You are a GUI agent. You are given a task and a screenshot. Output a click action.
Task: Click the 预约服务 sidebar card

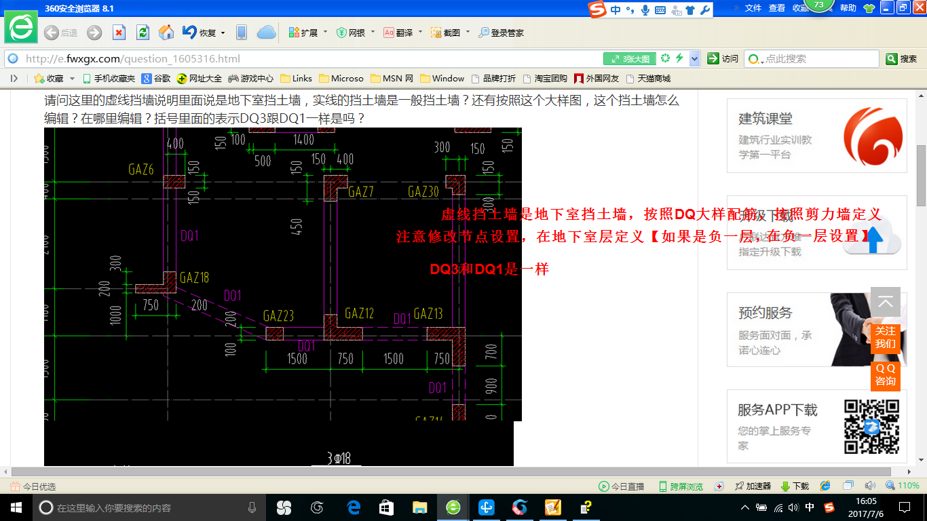pos(817,330)
